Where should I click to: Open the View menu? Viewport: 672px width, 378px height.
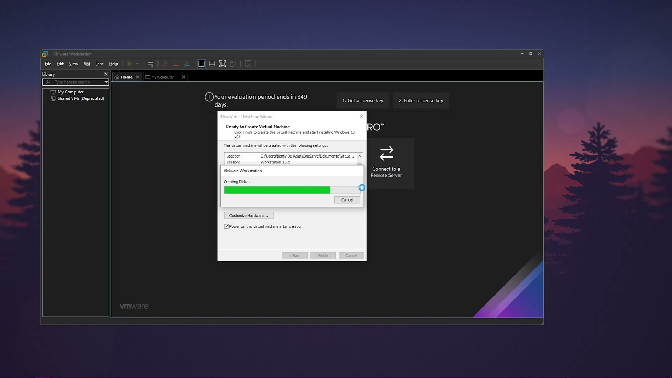click(x=73, y=64)
